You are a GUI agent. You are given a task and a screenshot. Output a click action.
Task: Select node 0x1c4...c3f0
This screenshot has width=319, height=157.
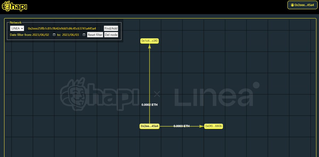pyautogui.click(x=149, y=41)
